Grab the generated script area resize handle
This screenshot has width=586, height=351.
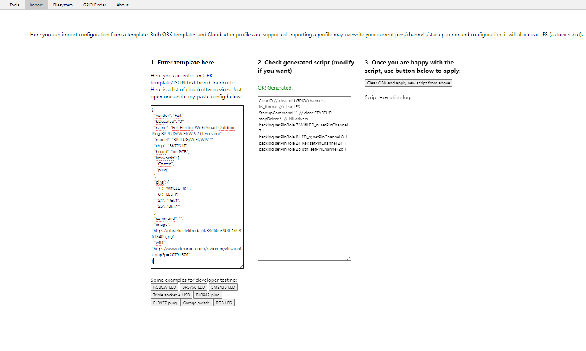click(348, 258)
